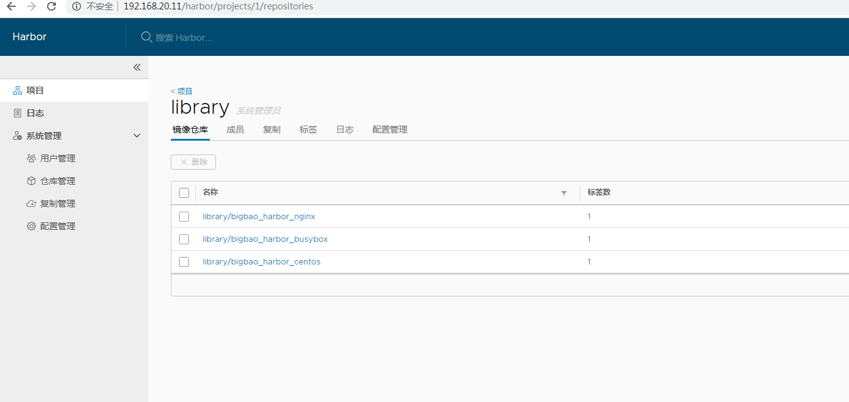Open library/bigbao_harbor_busybox repository link

(265, 239)
